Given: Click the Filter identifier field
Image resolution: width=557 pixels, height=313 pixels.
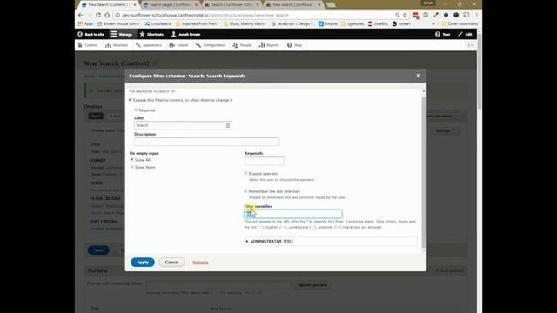Looking at the screenshot, I should coord(293,214).
